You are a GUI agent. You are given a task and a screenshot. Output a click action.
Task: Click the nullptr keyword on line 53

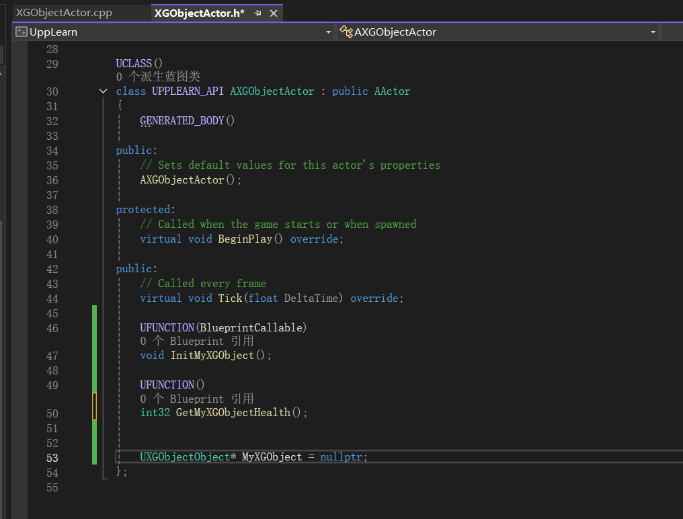click(341, 456)
